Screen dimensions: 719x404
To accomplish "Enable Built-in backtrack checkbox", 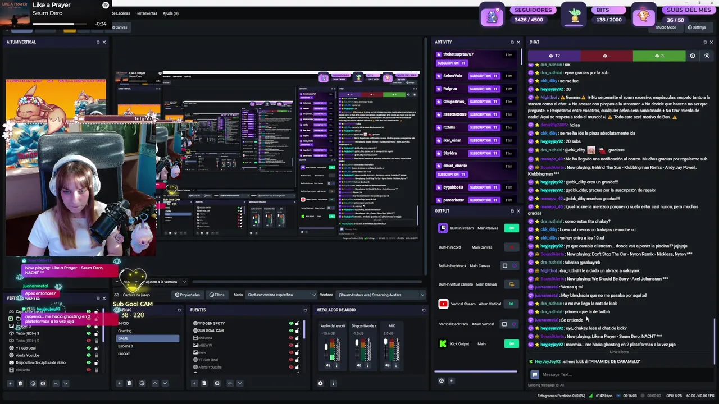I will 505,266.
